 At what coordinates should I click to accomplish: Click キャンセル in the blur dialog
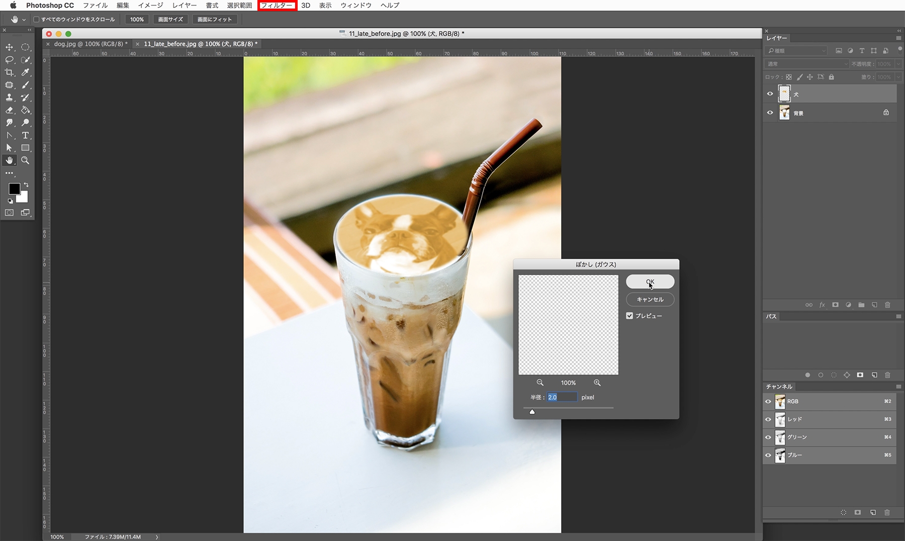(x=650, y=299)
